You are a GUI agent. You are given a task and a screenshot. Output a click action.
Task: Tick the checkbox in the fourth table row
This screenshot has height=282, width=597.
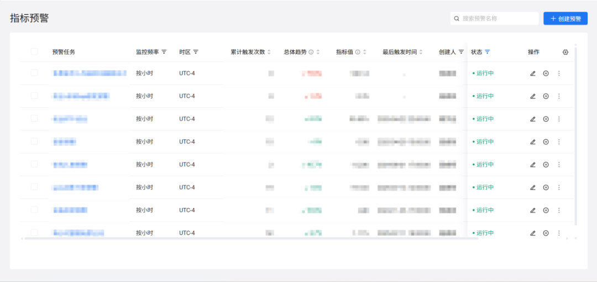pos(34,142)
